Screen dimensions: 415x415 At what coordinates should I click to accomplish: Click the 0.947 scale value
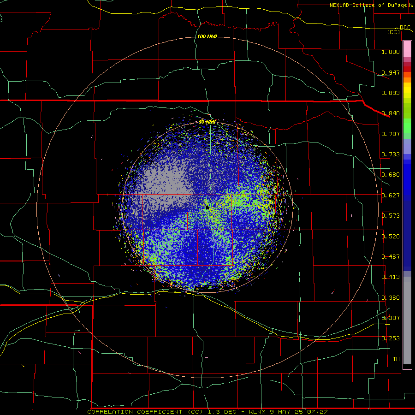(391, 72)
